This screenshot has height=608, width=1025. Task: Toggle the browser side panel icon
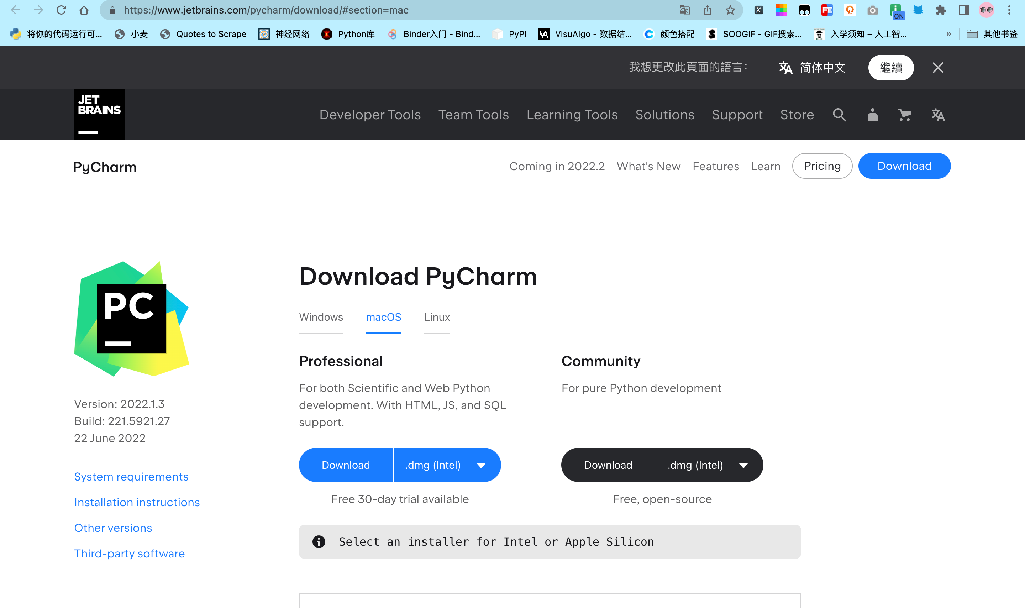(963, 10)
